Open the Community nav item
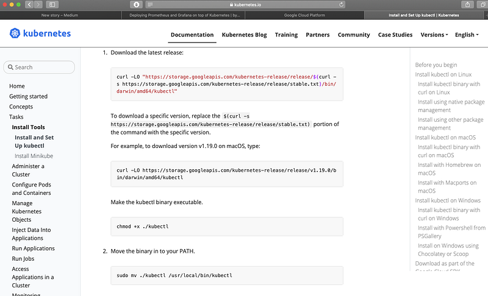Viewport: 488px width, 296px height. pos(354,35)
